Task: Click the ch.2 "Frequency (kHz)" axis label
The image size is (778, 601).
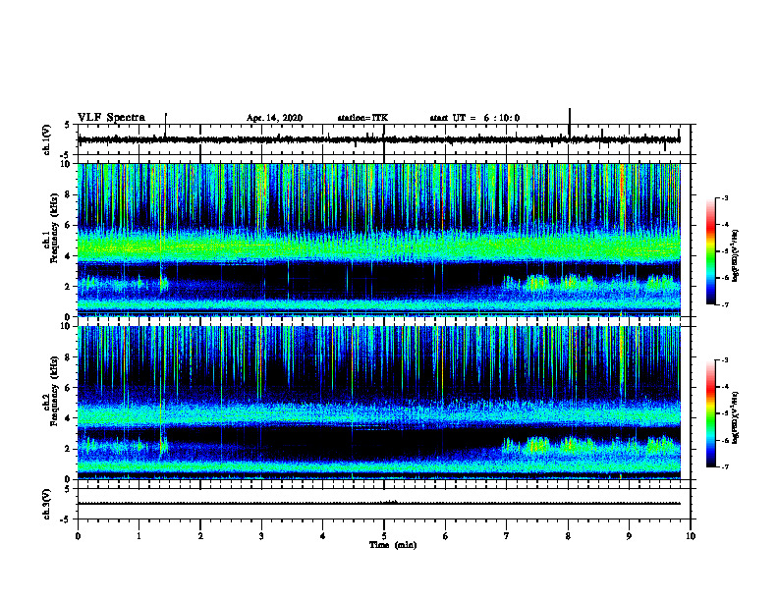Action: pos(54,391)
